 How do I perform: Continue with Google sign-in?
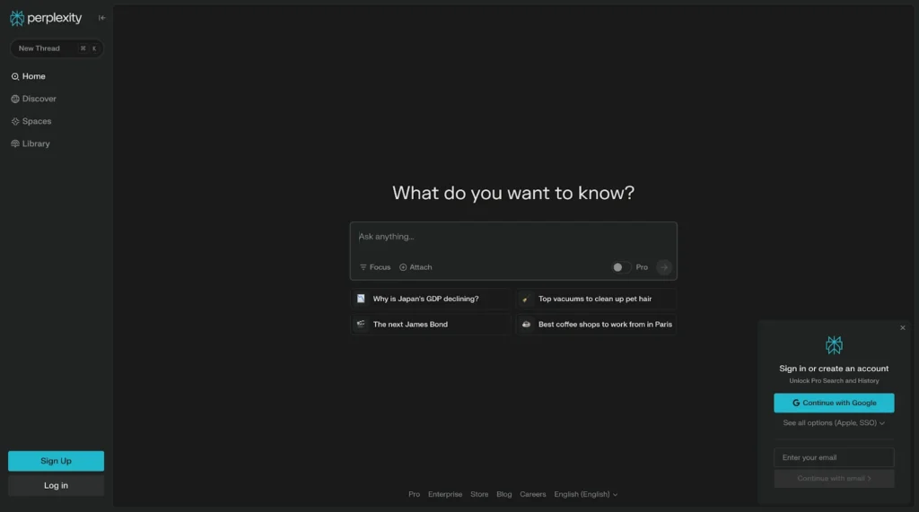click(834, 403)
